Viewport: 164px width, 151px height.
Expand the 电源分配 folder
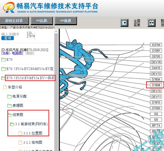pyautogui.click(x=20, y=96)
